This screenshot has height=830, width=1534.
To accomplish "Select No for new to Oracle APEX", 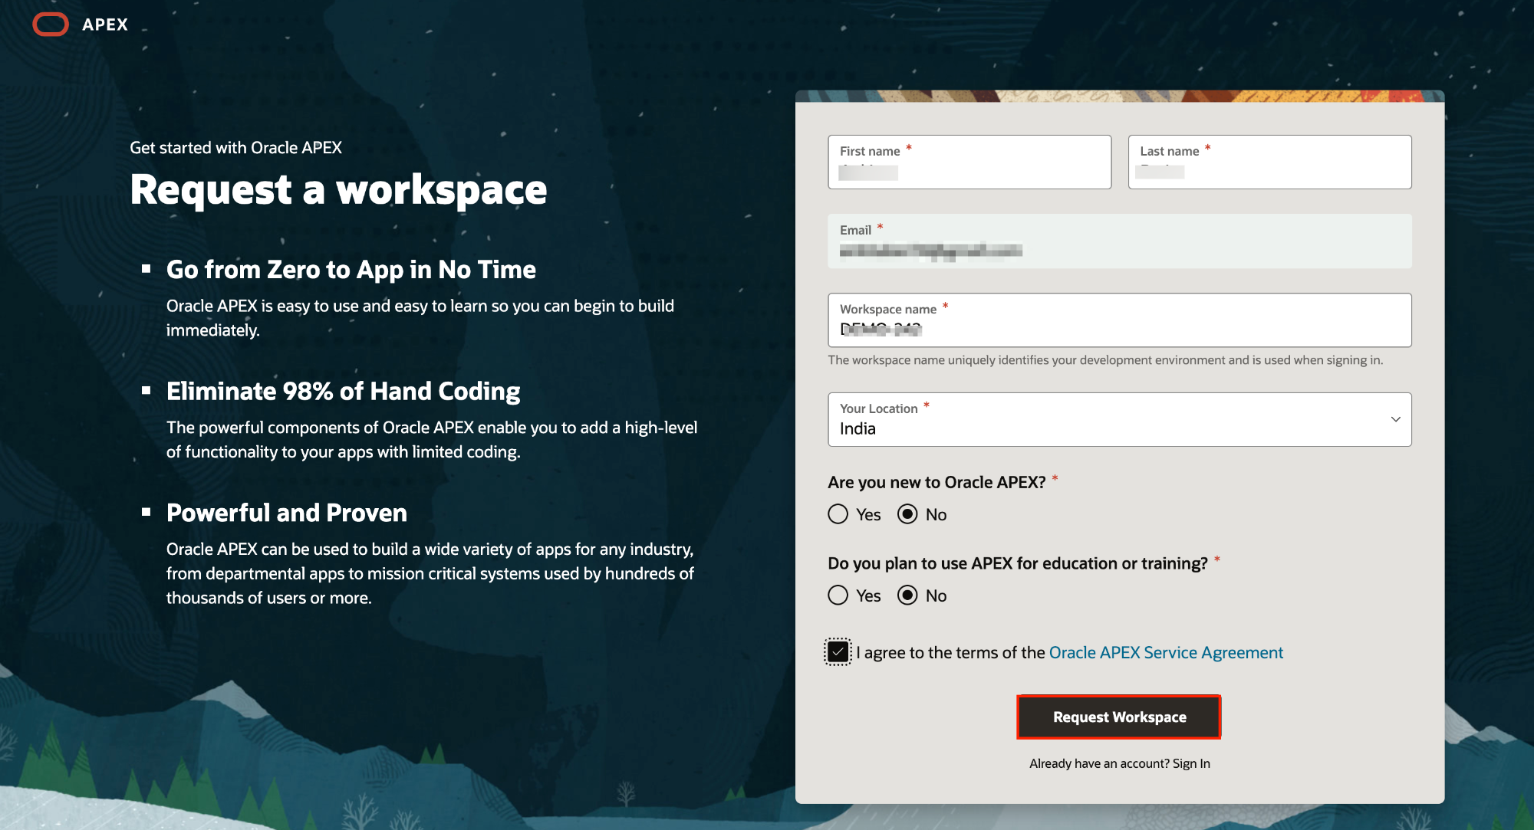I will click(x=907, y=514).
